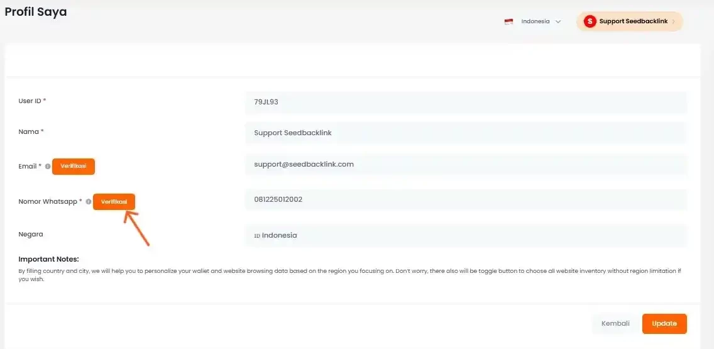Screen dimensions: 714x349
Task: Click the info icon beside Email label
Action: pyautogui.click(x=47, y=167)
